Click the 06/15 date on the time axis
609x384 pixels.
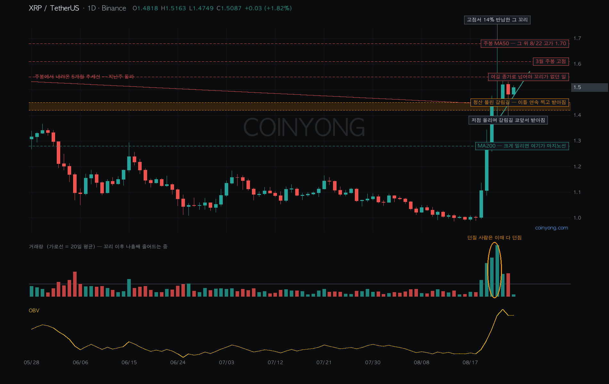(x=129, y=363)
